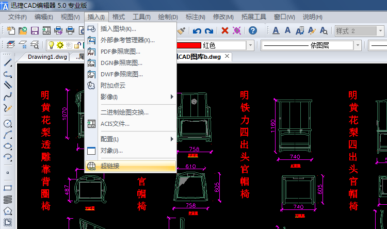Viewport: 387px width, 229px height.
Task: Select the Arc tool in the draw toolbar
Action: [8, 135]
